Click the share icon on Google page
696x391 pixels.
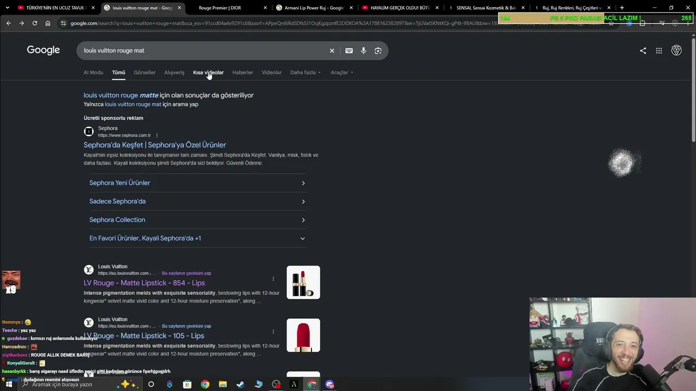click(x=643, y=51)
